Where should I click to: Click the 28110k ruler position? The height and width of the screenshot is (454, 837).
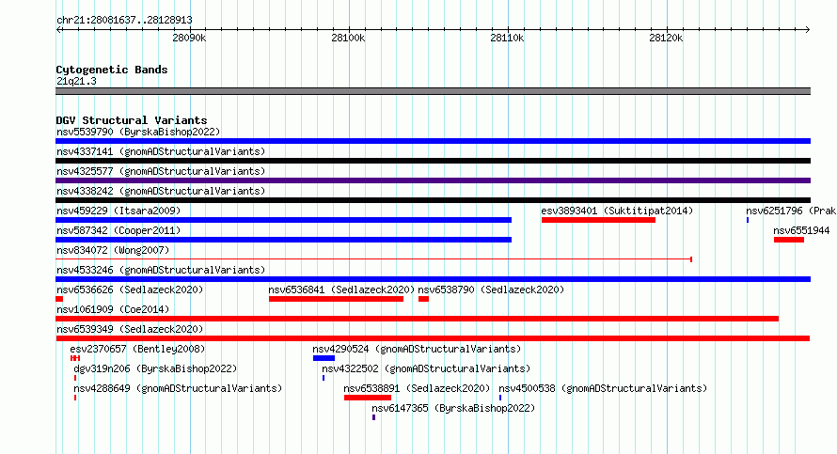coord(507,38)
